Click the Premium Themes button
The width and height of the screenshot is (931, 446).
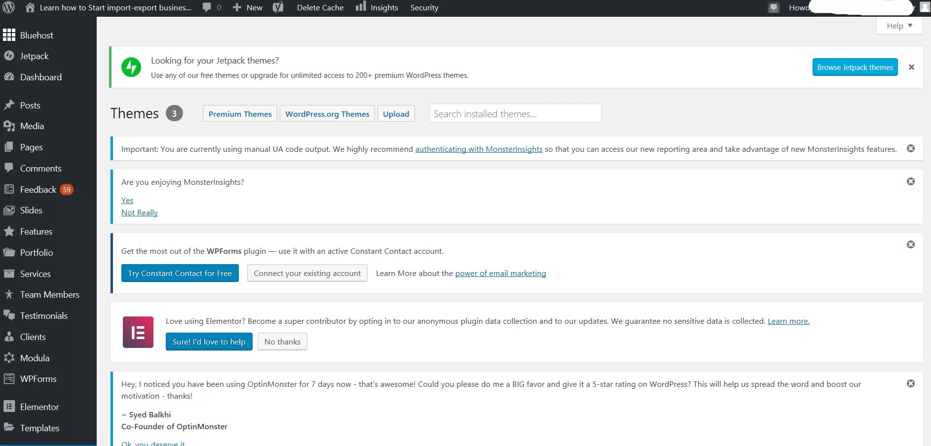coord(240,114)
